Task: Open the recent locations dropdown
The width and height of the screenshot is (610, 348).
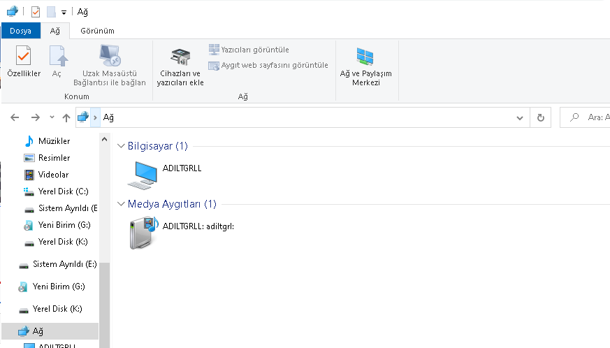Action: 52,117
